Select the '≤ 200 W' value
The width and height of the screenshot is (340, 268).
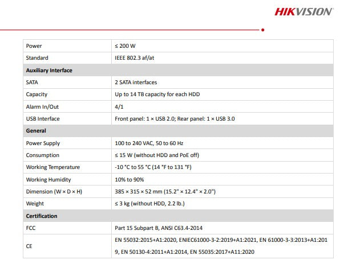click(x=125, y=46)
